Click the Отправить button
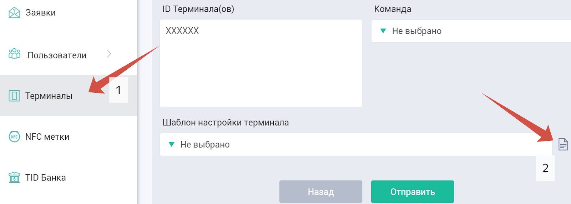The image size is (571, 204). point(413,192)
